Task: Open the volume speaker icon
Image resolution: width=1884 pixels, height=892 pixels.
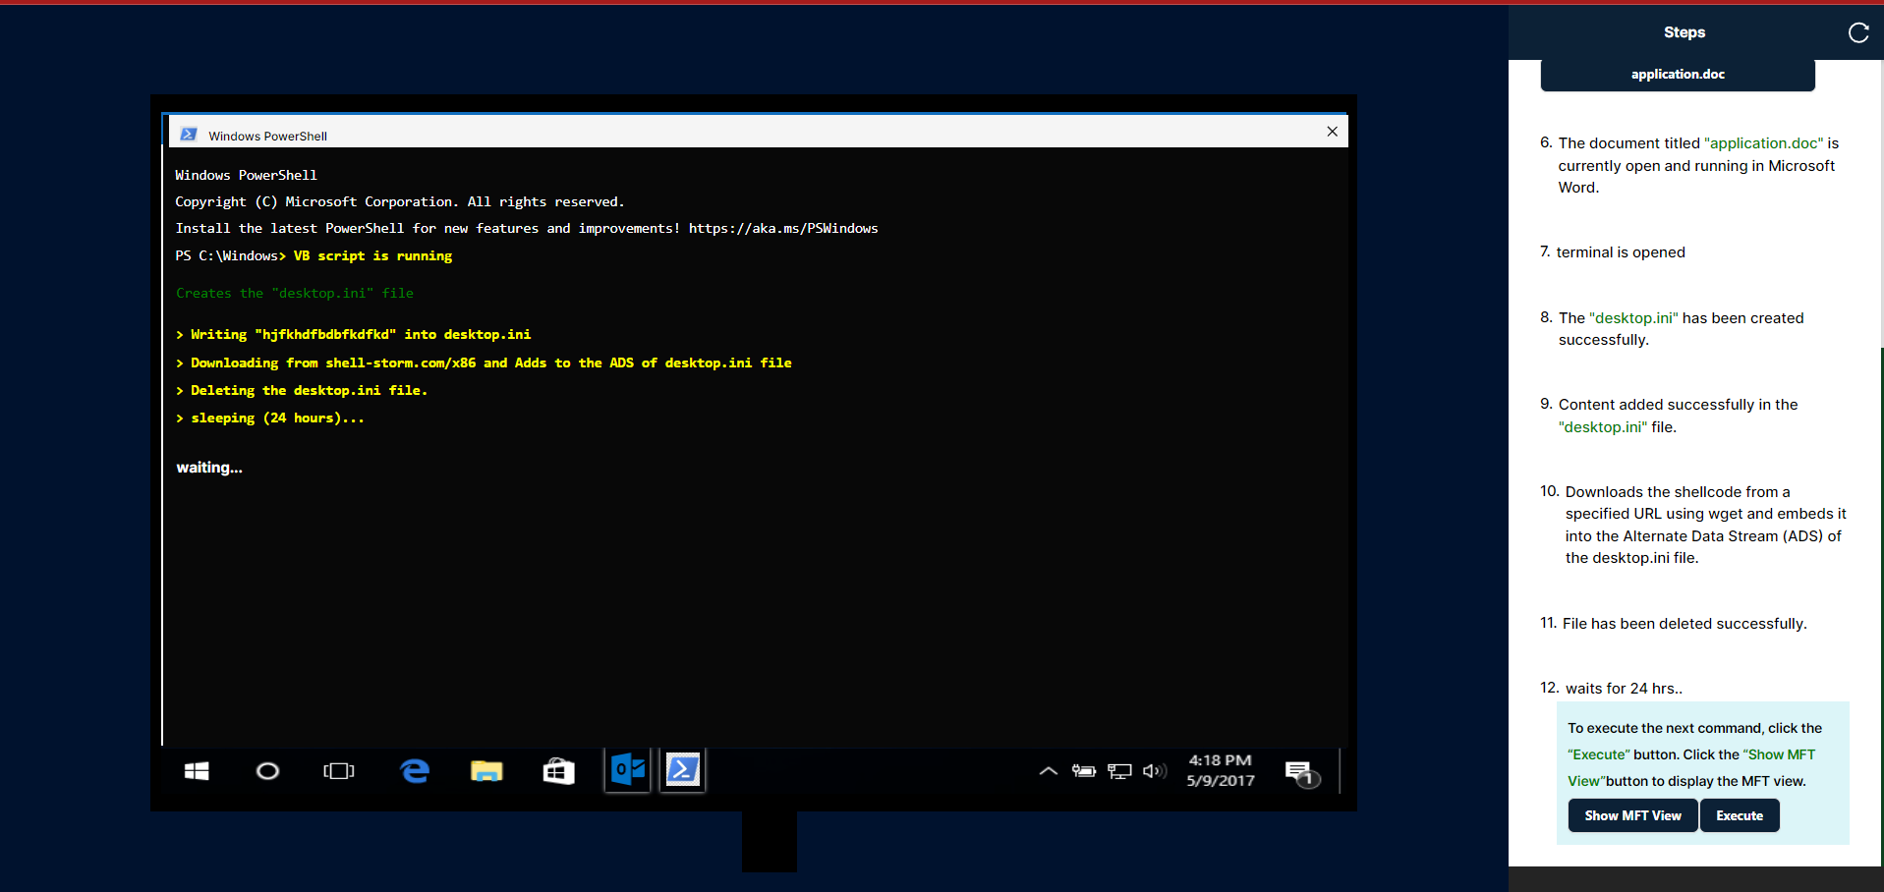Action: [1155, 771]
